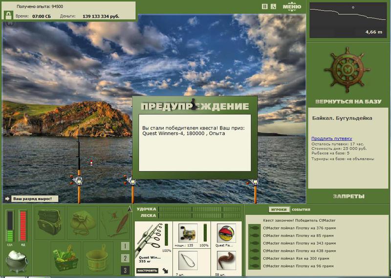Open the tackle backpack icon
Viewport: 391px width, 278px height.
point(49,222)
